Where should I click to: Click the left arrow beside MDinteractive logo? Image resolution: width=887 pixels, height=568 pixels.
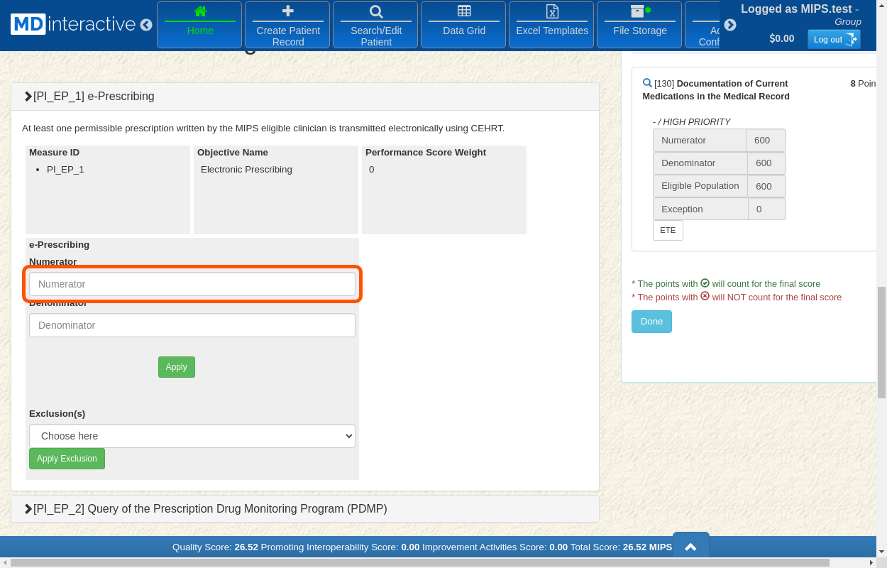[x=146, y=25]
